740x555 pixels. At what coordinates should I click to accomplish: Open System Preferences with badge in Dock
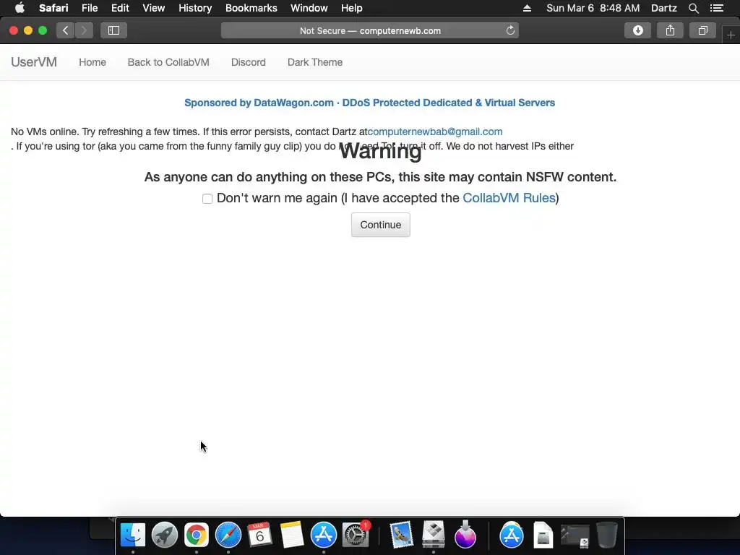point(356,535)
